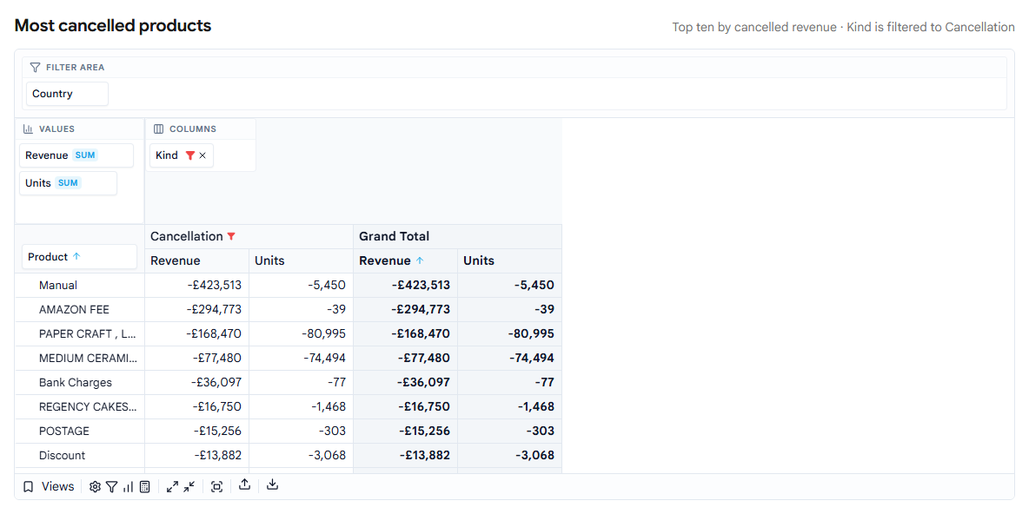Click the fit-to-screen frame icon
This screenshot has width=1029, height=514.
[217, 486]
